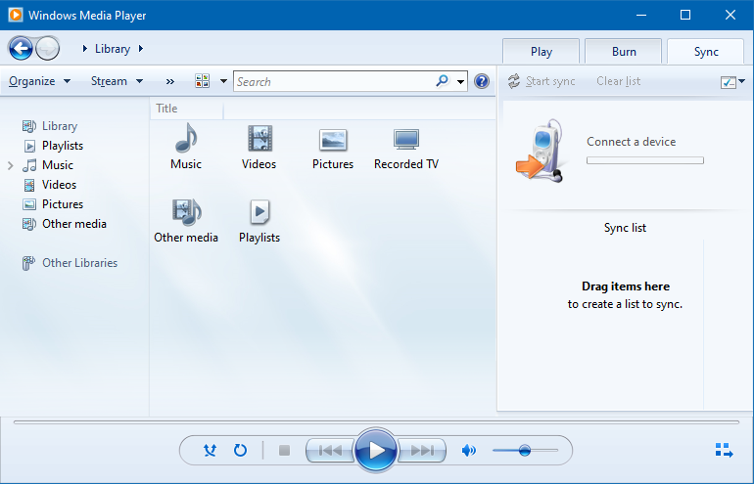Screen dimensions: 754x484
Task: Click the Other Libraries icon in the sidebar
Action: pos(28,263)
